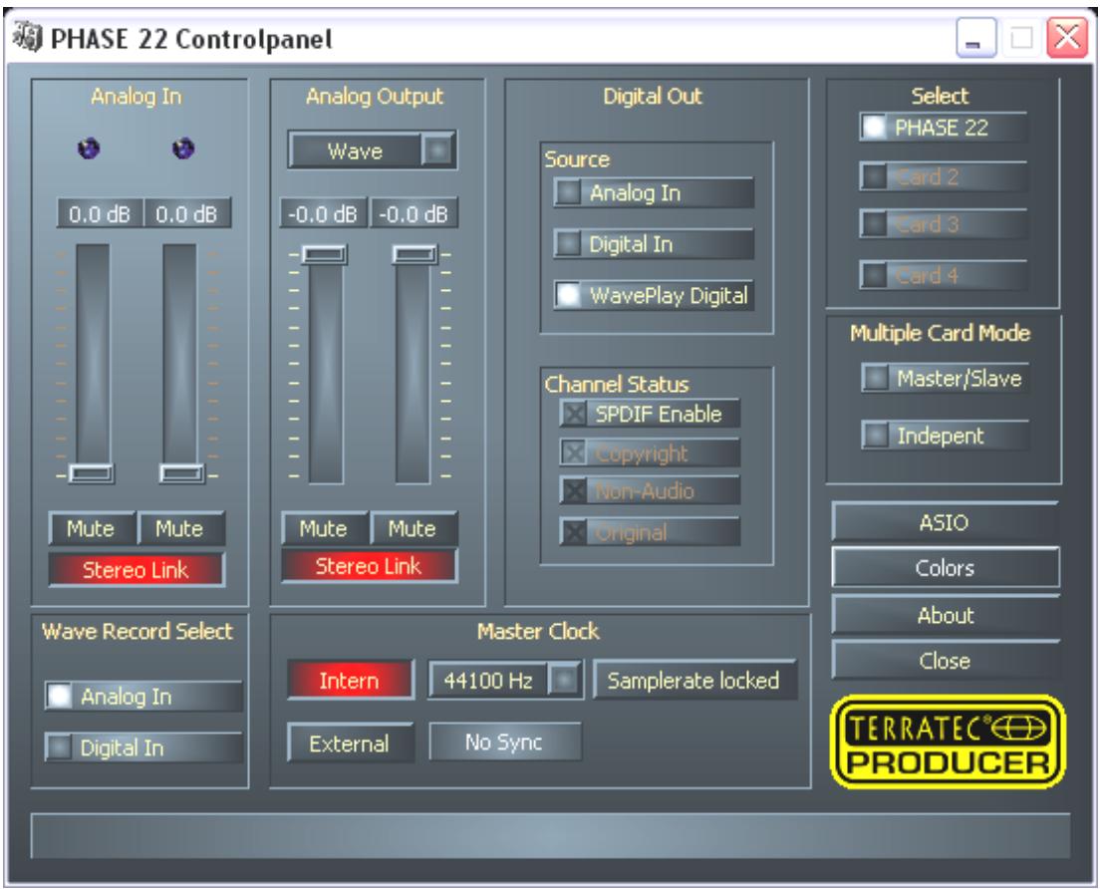Image resolution: width=1100 pixels, height=889 pixels.
Task: Click right Analog Output fader handle
Action: tap(414, 254)
